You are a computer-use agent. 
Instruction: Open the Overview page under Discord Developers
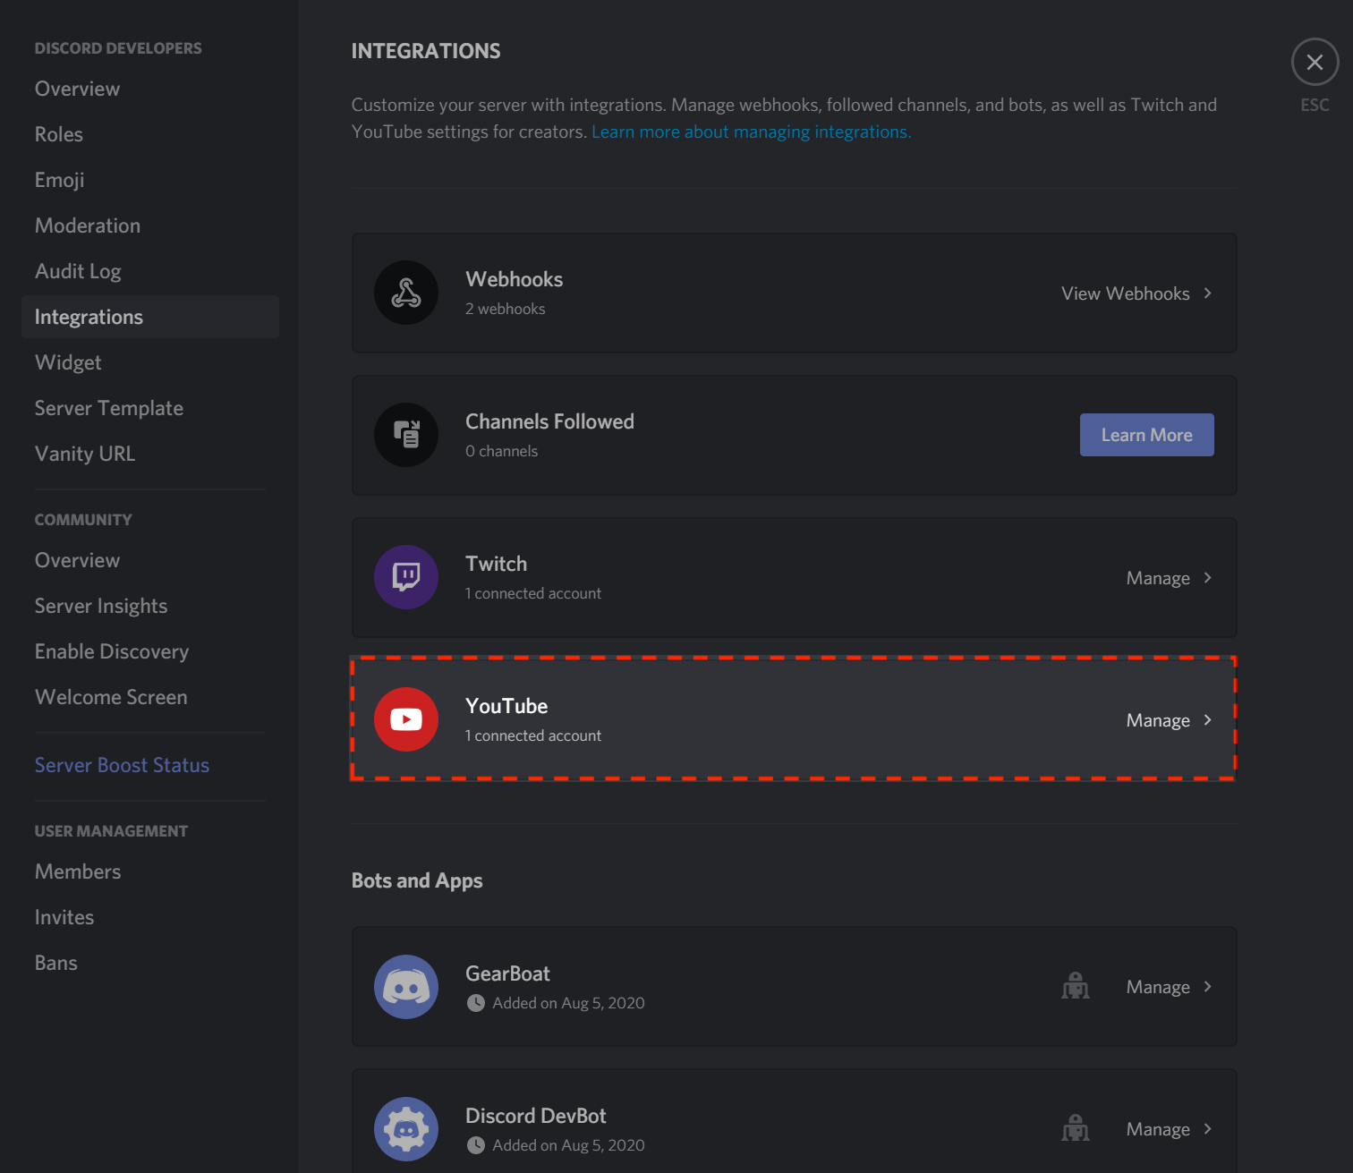[150, 89]
